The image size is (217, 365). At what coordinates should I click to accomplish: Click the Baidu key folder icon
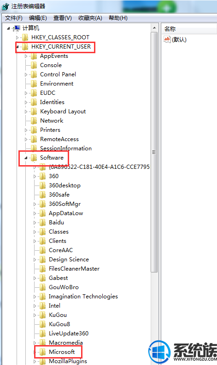[x=43, y=223]
